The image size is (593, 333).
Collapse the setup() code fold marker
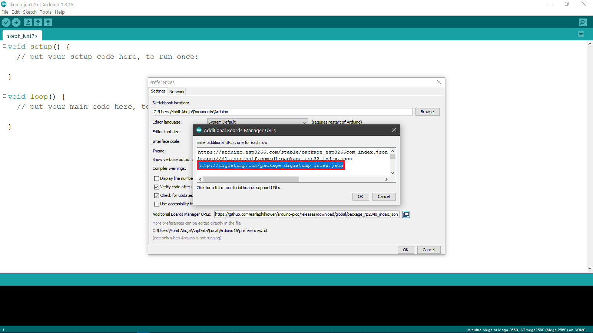5,46
